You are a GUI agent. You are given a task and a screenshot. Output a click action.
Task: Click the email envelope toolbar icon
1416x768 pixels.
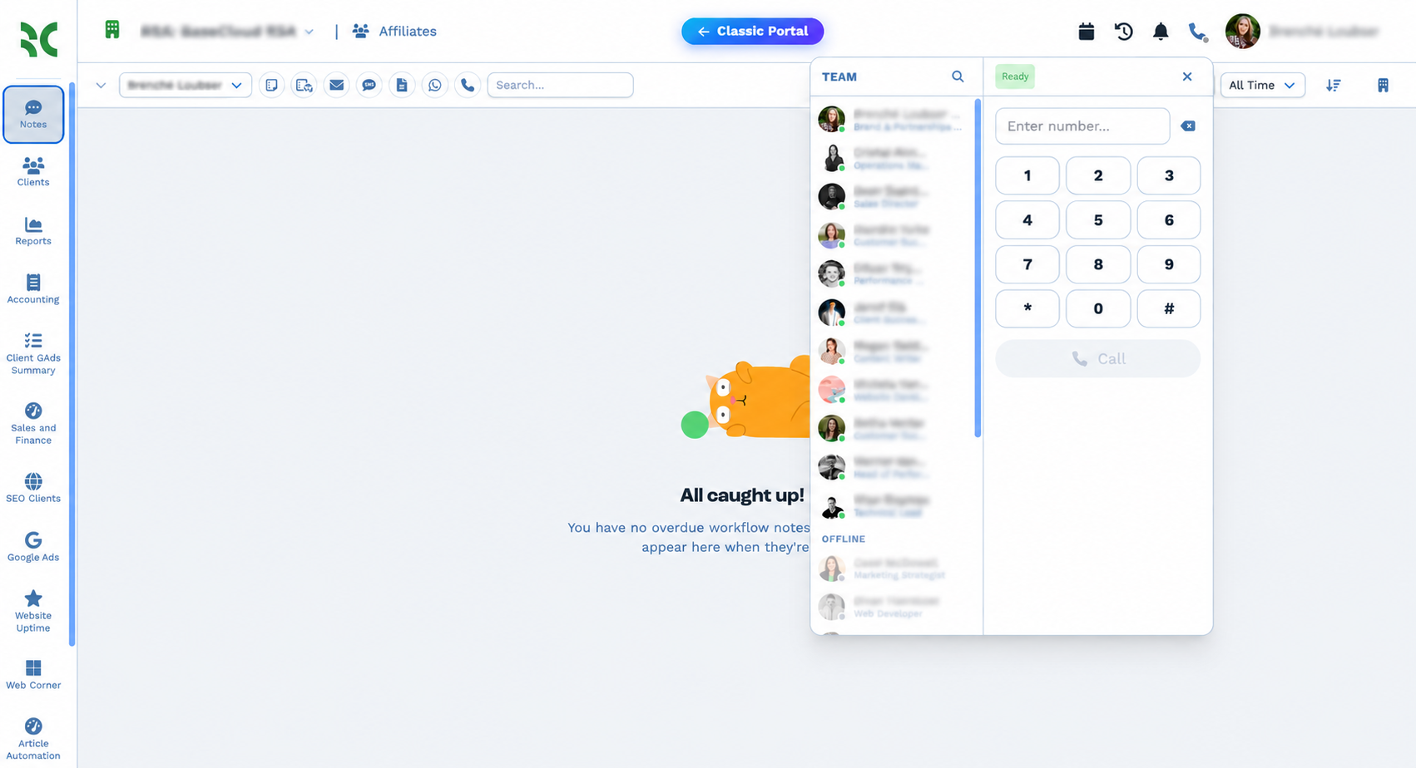coord(336,85)
